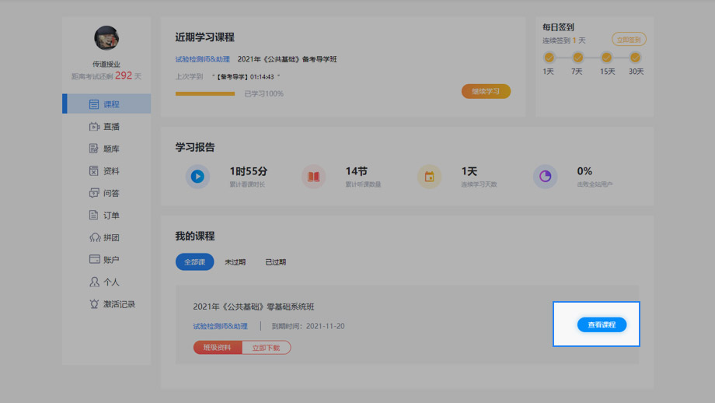Viewport: 715px width, 403px height.
Task: Click the 已学习 progress bar
Action: click(x=205, y=93)
